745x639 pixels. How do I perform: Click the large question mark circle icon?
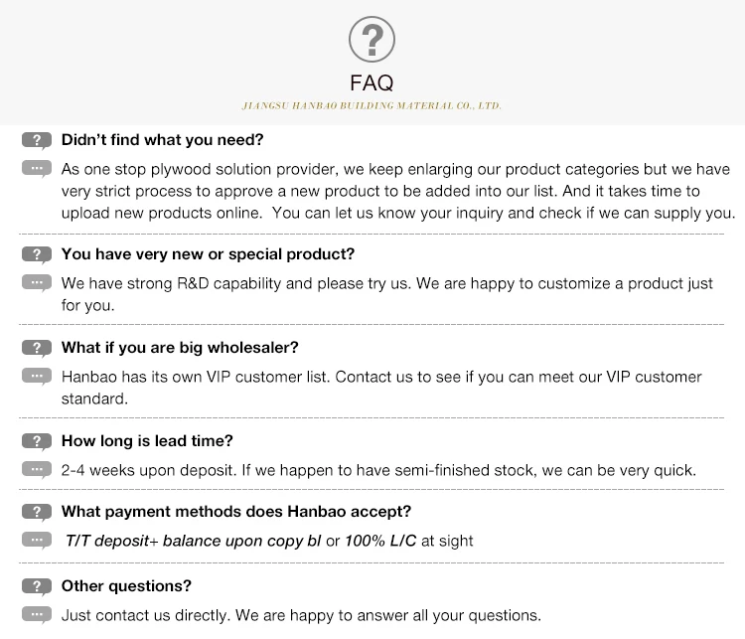point(372,41)
